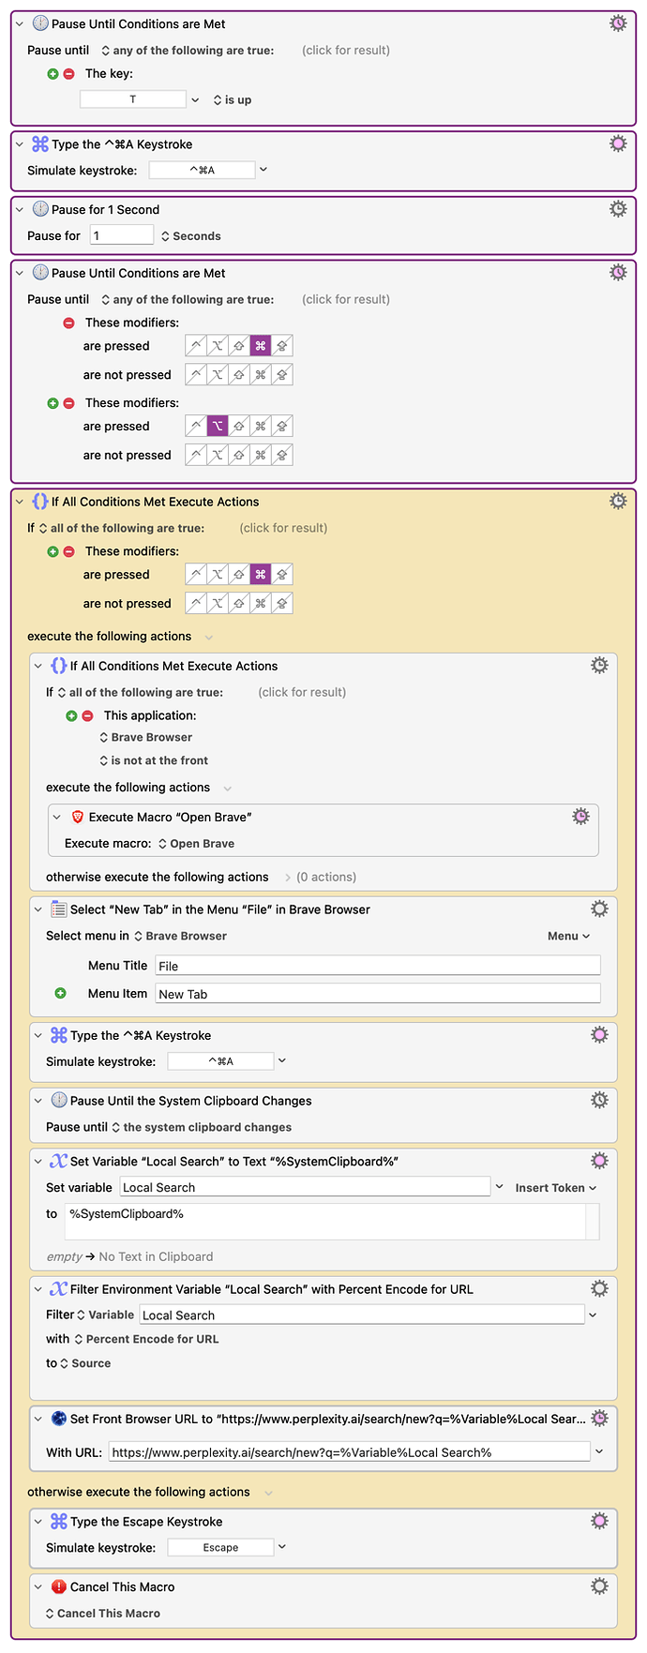Click gear icon of Pause Until System Clipboard Changes

[x=599, y=1101]
